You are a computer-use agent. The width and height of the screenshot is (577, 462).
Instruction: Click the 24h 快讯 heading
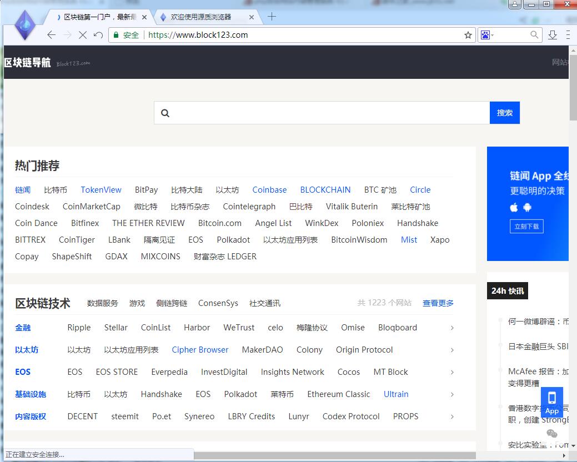[508, 291]
